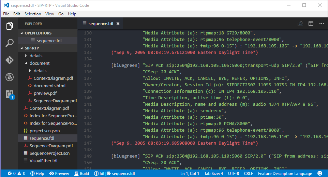Close the sequence.fdl tab
Screen dimensions: 328x177
pyautogui.click(x=118, y=24)
